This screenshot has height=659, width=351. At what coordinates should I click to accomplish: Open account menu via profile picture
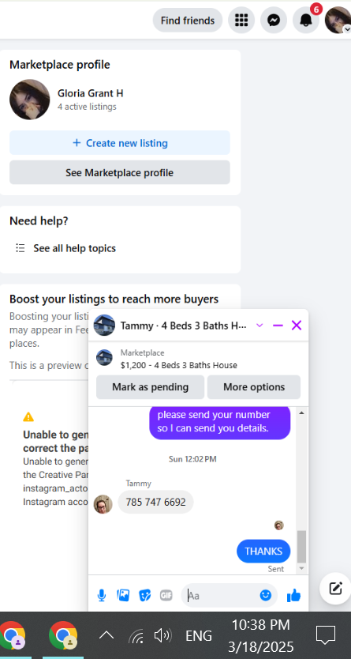pos(338,21)
